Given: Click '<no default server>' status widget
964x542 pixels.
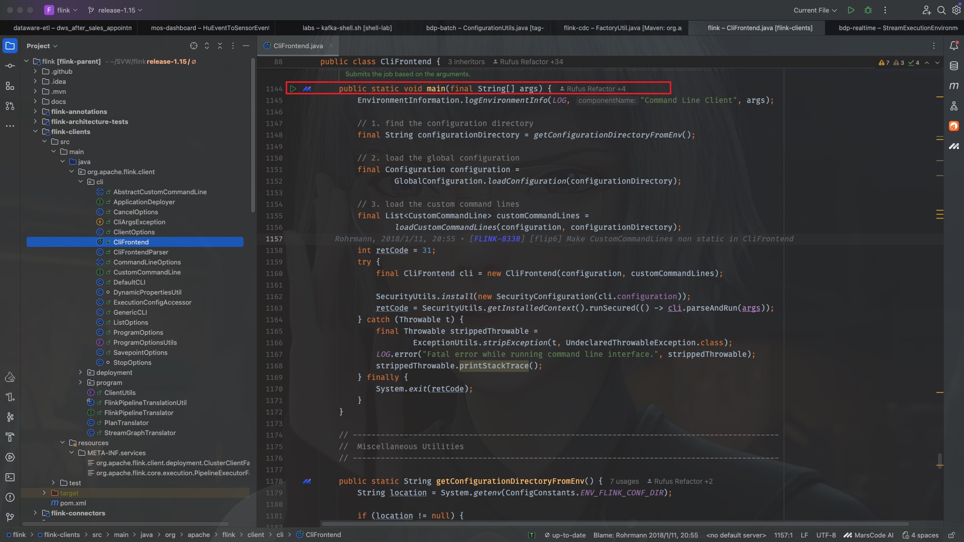Looking at the screenshot, I should point(736,535).
